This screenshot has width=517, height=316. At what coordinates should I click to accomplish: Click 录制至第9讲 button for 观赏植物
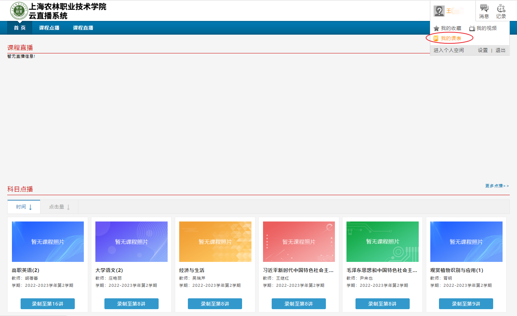coord(466,304)
